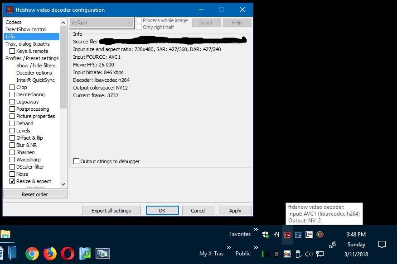397x264 pixels.
Task: Tick the Sharpen filter checkbox
Action: click(x=12, y=152)
